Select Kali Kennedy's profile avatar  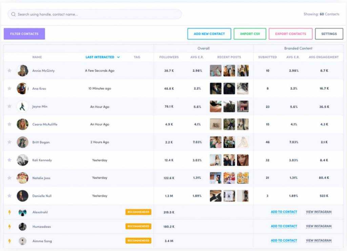click(22, 160)
